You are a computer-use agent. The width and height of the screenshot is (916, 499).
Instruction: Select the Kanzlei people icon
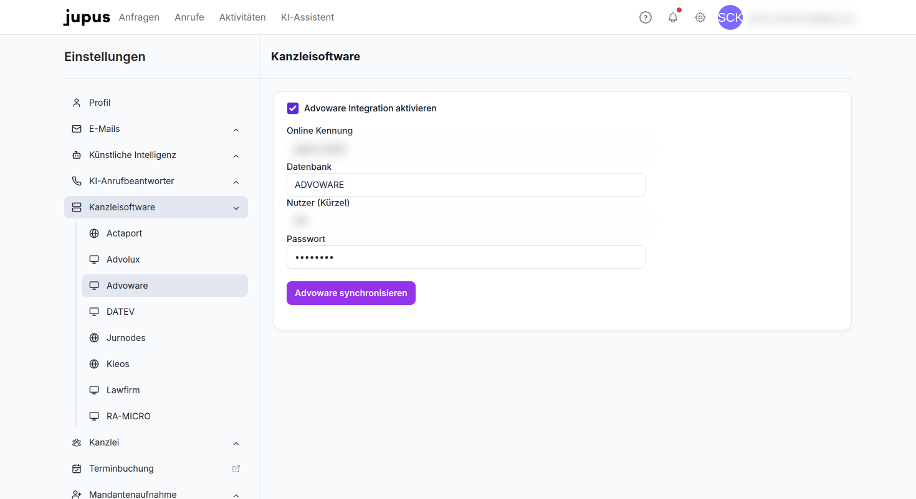pos(77,442)
